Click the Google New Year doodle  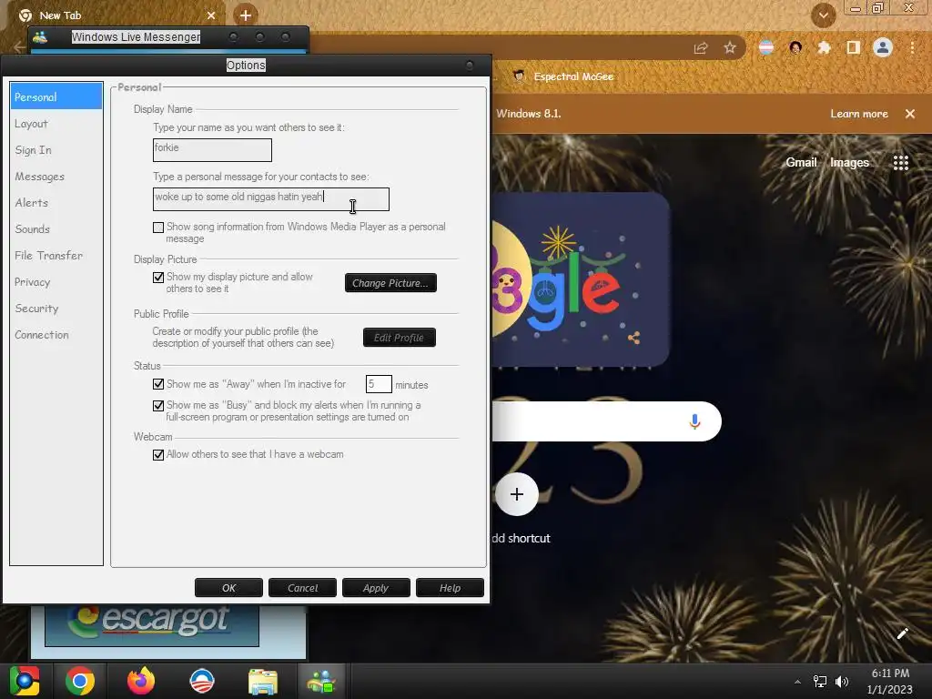(x=581, y=279)
